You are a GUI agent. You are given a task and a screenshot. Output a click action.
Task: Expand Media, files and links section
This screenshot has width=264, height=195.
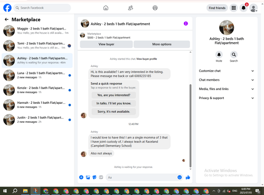[227, 89]
